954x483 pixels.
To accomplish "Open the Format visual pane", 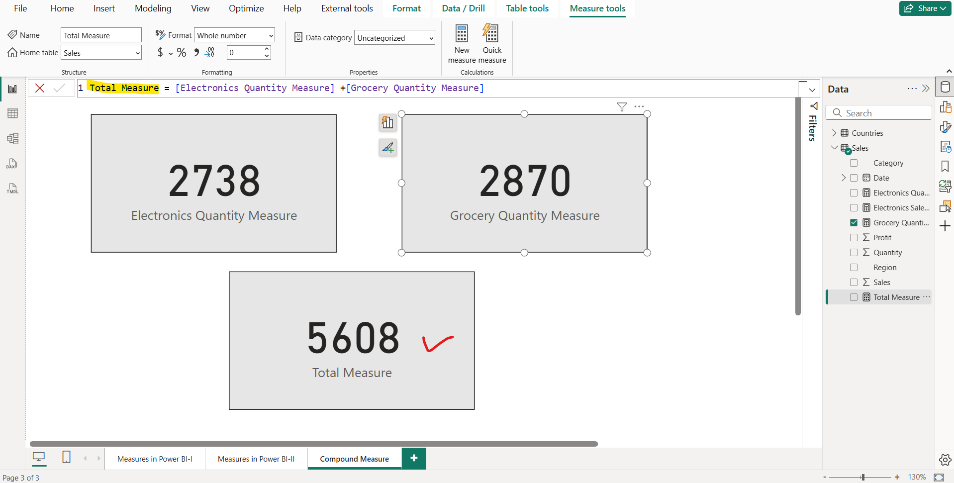I will (945, 127).
